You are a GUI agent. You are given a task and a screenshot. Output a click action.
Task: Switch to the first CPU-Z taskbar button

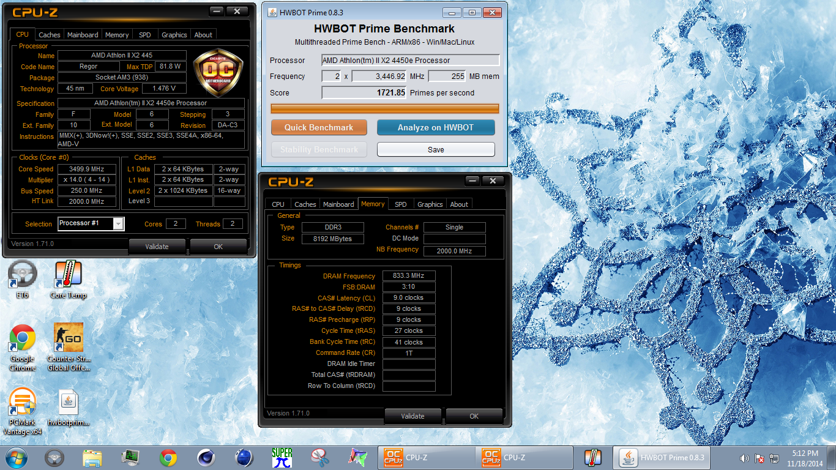[x=427, y=458]
